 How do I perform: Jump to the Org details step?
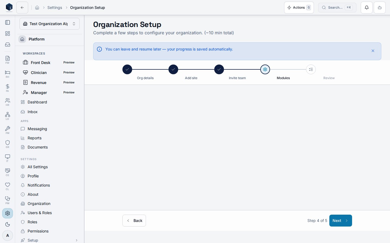[x=127, y=69]
